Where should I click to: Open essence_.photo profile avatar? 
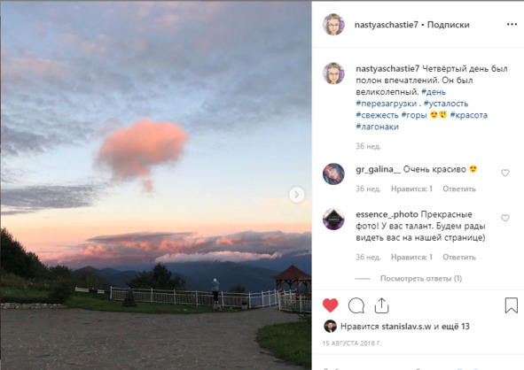click(333, 220)
